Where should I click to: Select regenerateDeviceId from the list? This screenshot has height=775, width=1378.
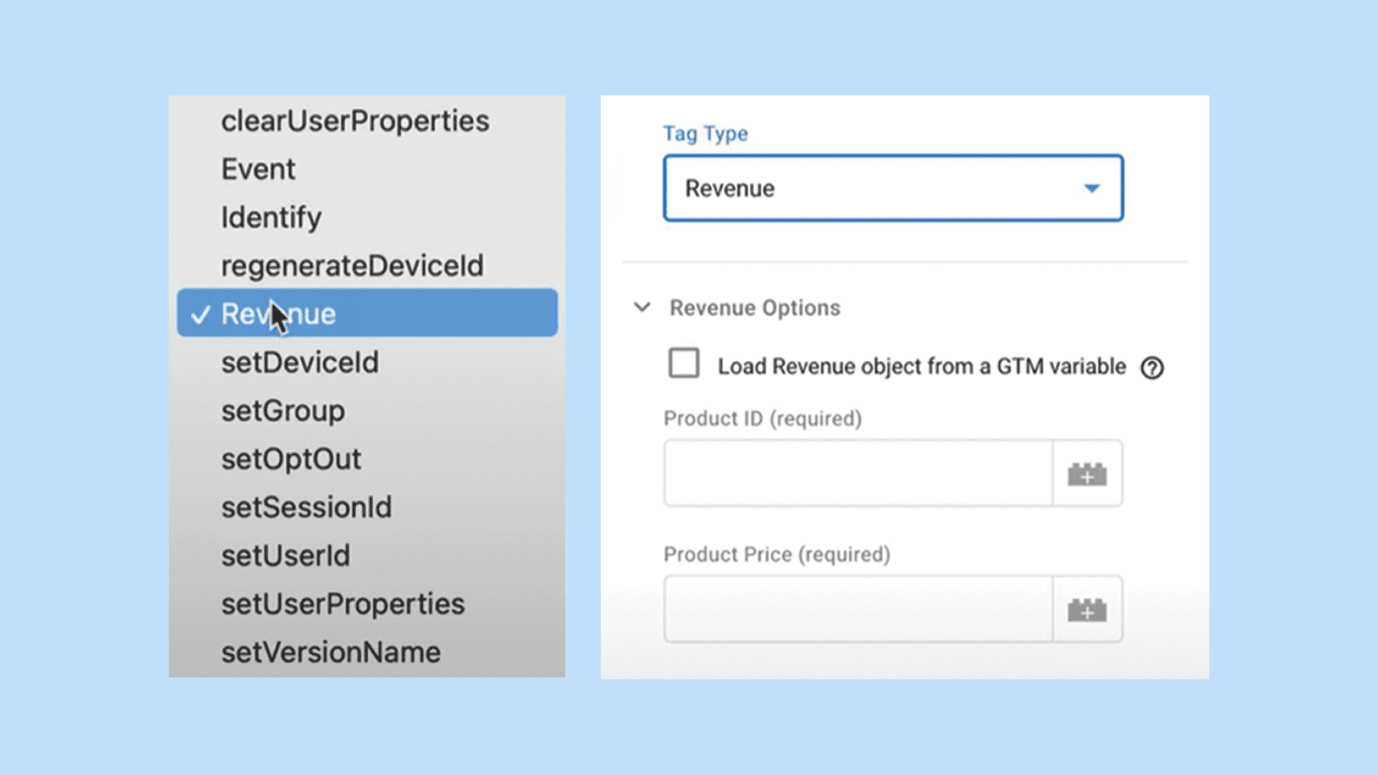pyautogui.click(x=352, y=265)
